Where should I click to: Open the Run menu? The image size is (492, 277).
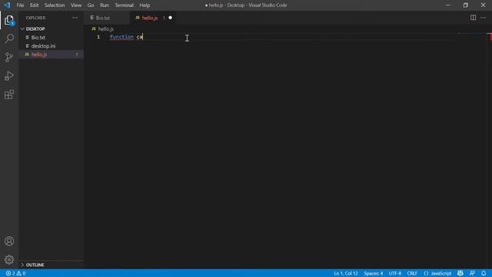pos(105,5)
